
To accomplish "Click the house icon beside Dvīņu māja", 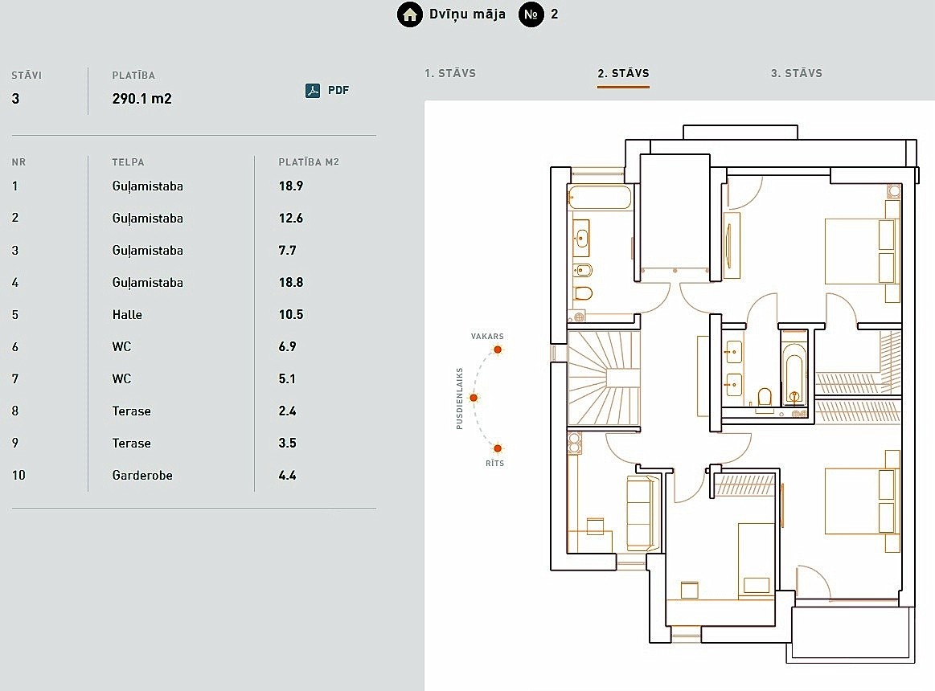I will [410, 14].
